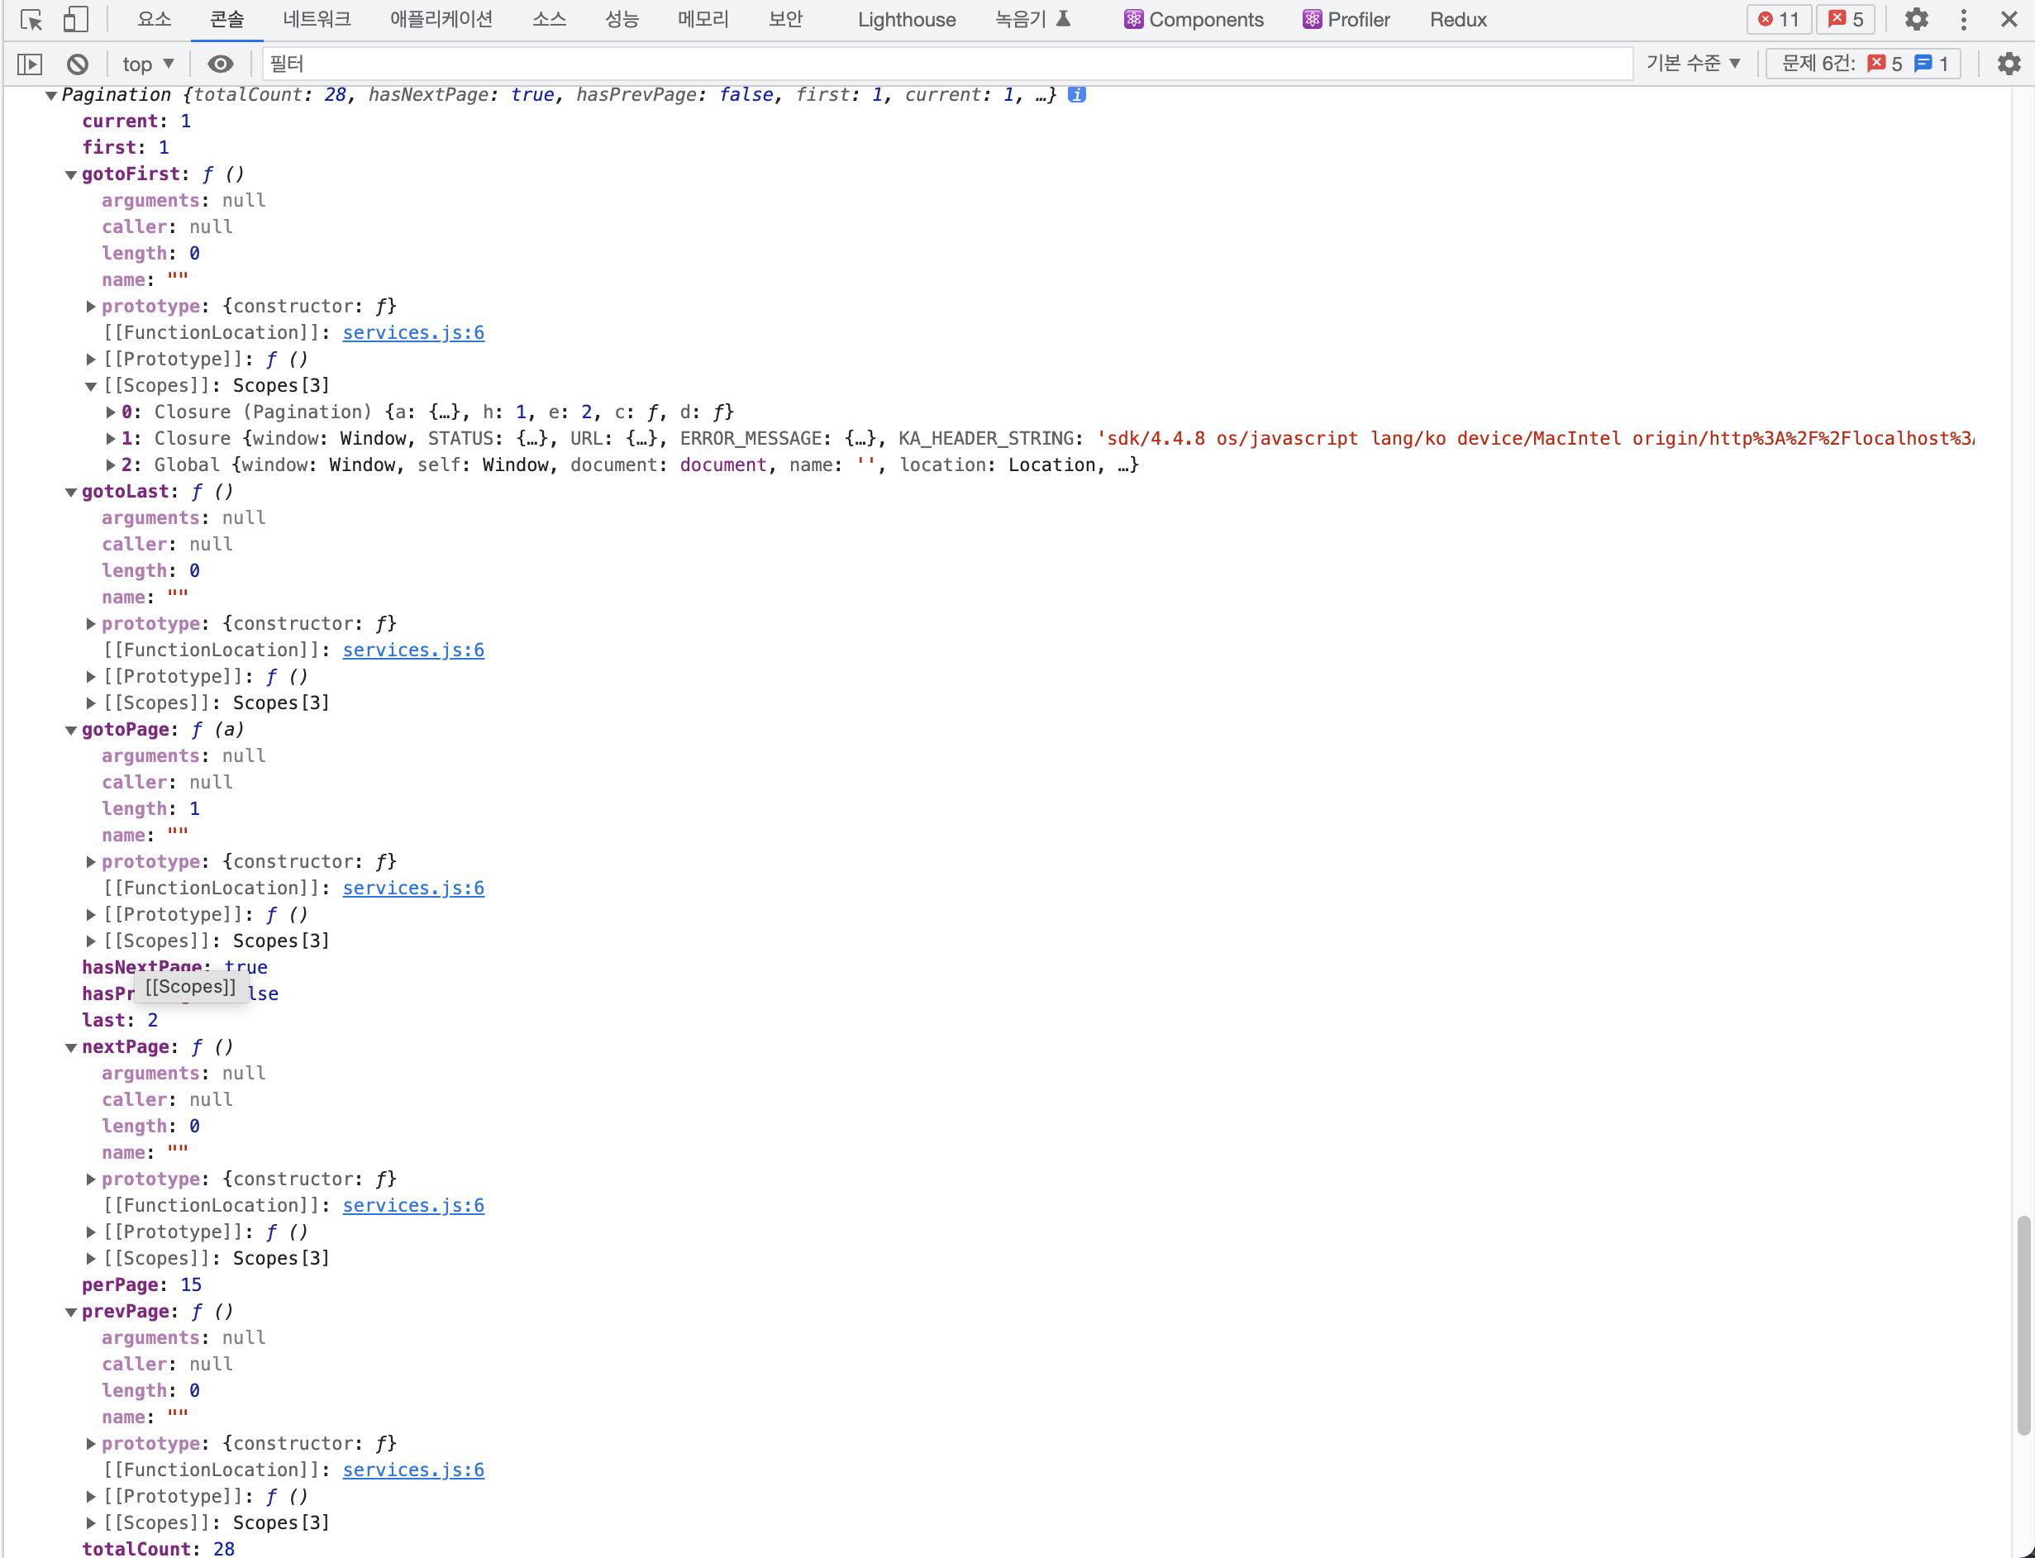
Task: Toggle the live expression eye icon
Action: (x=220, y=64)
